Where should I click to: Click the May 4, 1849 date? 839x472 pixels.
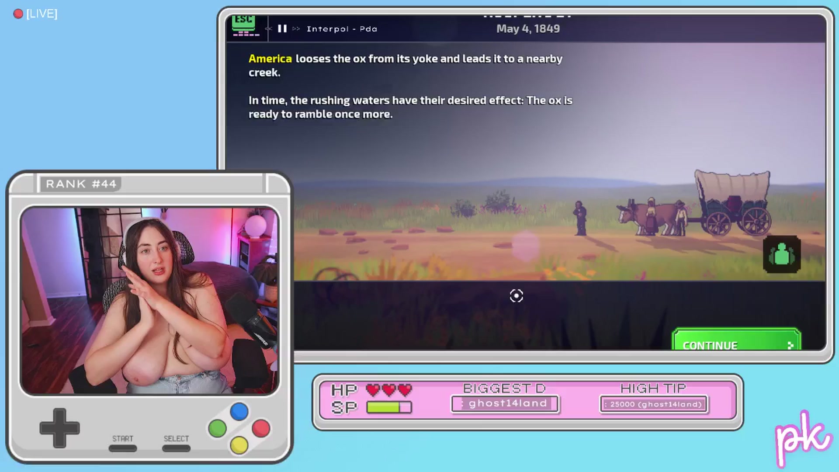(528, 29)
